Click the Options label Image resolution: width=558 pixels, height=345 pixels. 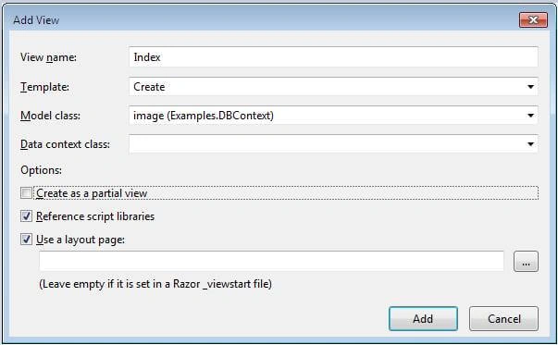[41, 170]
